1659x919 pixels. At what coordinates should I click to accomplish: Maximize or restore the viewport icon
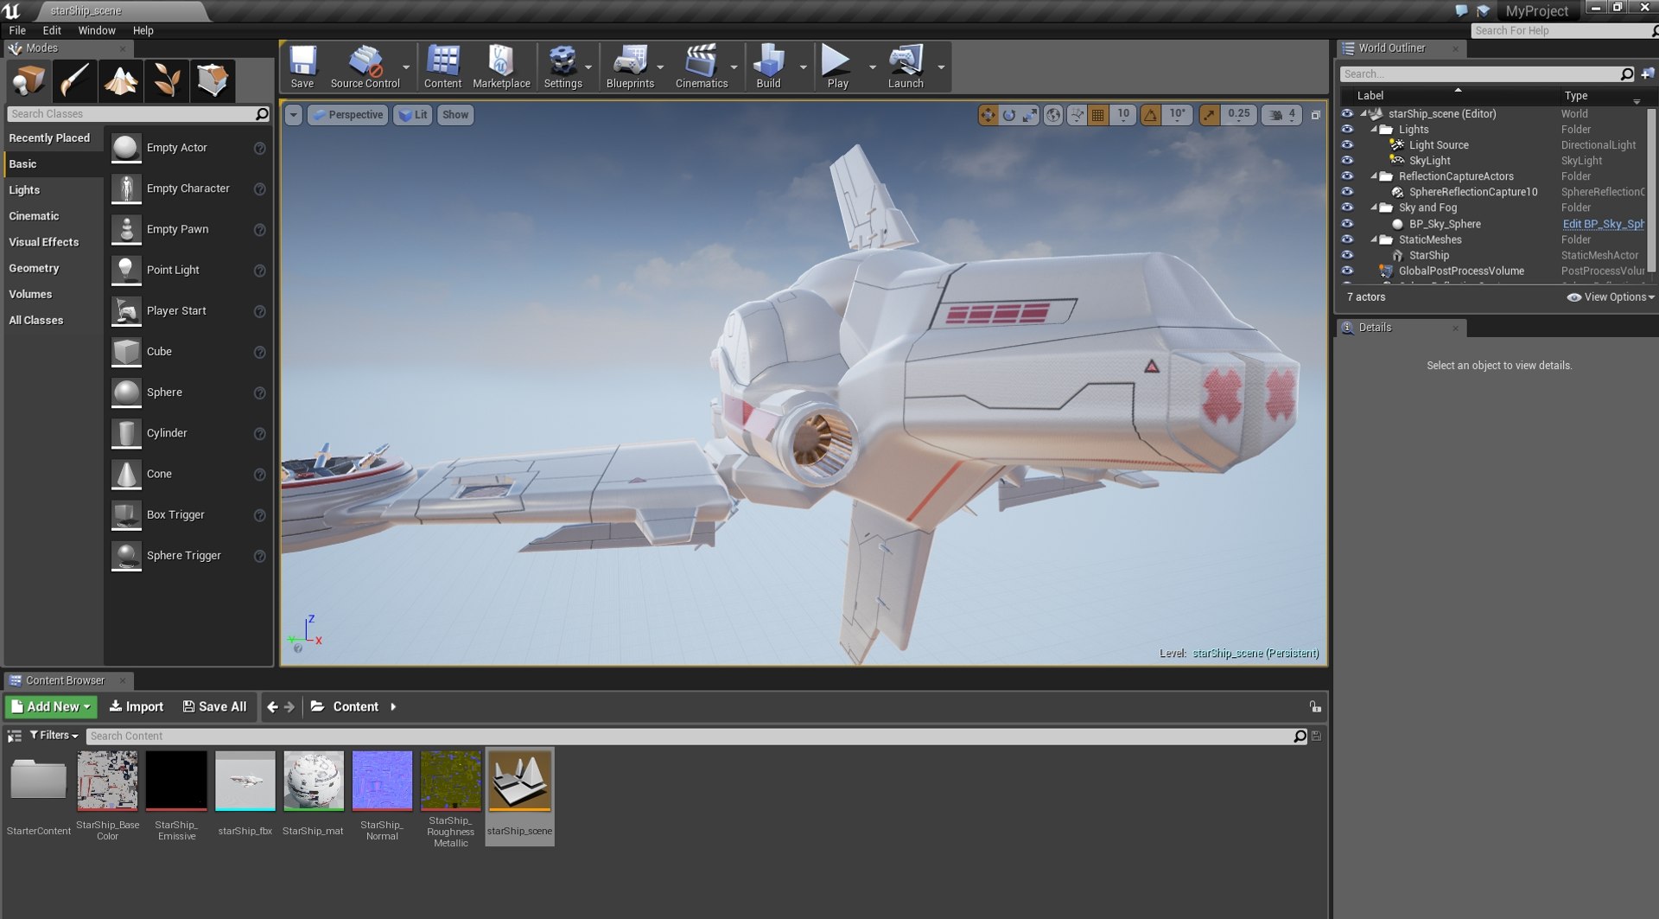[x=1315, y=115]
